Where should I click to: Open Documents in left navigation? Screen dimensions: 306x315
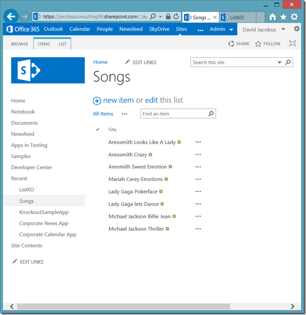[x=25, y=123]
